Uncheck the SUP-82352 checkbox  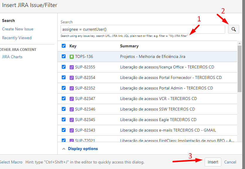tap(64, 88)
